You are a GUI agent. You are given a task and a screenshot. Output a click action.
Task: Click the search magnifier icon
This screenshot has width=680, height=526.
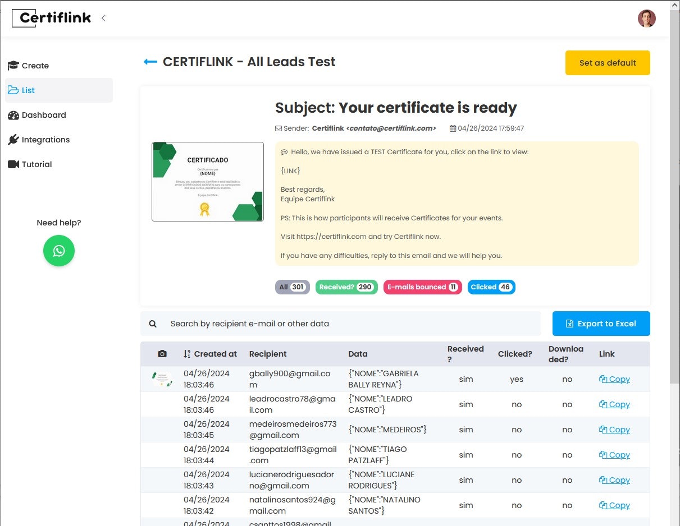click(x=153, y=324)
